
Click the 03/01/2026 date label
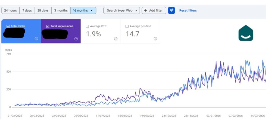[214, 116]
